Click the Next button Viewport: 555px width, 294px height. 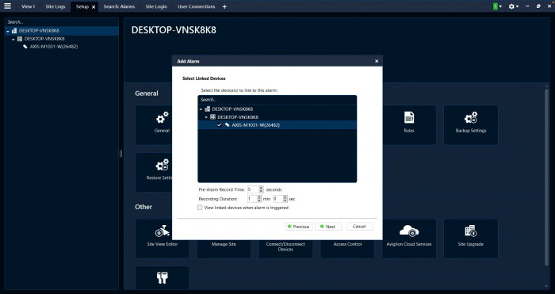tap(328, 227)
